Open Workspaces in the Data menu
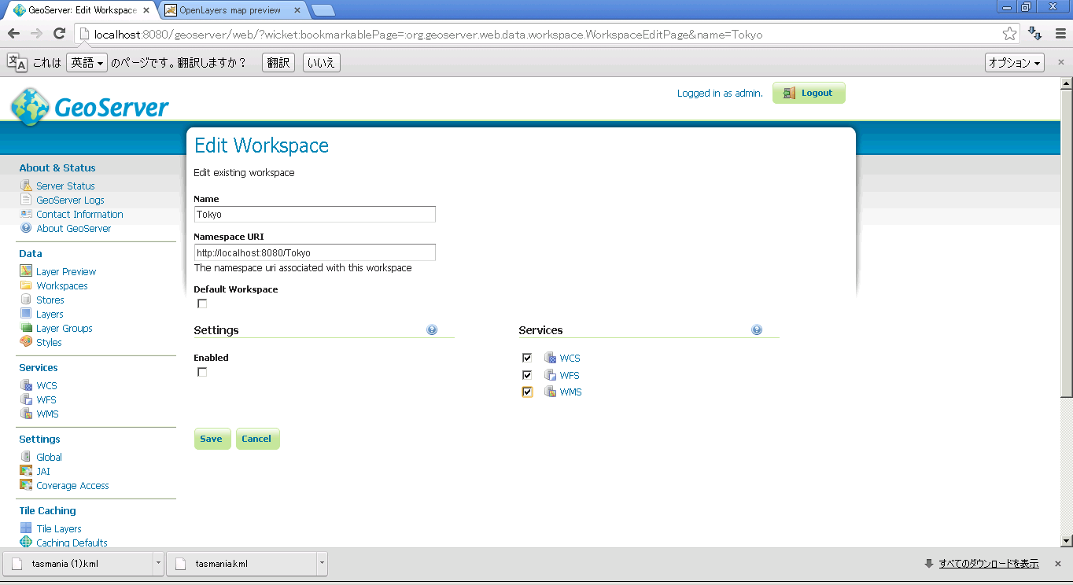The height and width of the screenshot is (585, 1073). click(x=61, y=285)
